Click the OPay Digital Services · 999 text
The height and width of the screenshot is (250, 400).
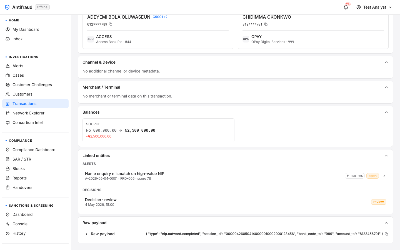pos(272,42)
